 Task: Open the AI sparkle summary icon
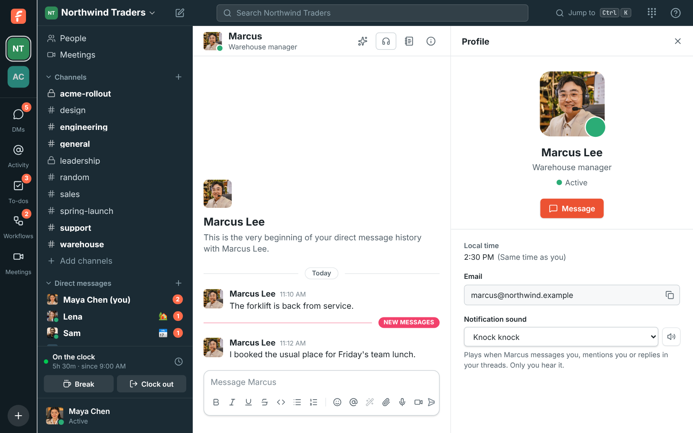[363, 41]
